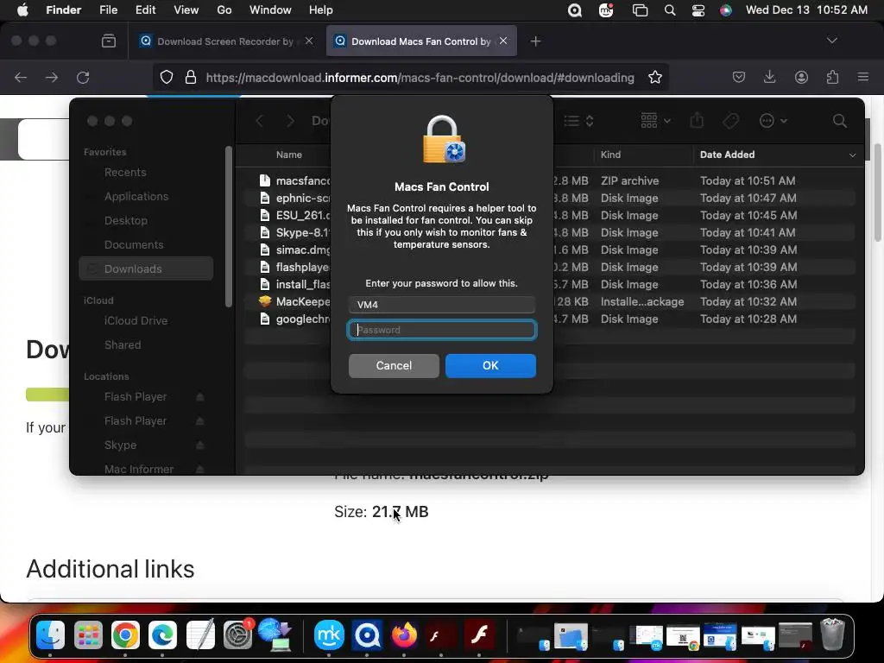
Task: Go forward in Finder window
Action: pos(290,121)
